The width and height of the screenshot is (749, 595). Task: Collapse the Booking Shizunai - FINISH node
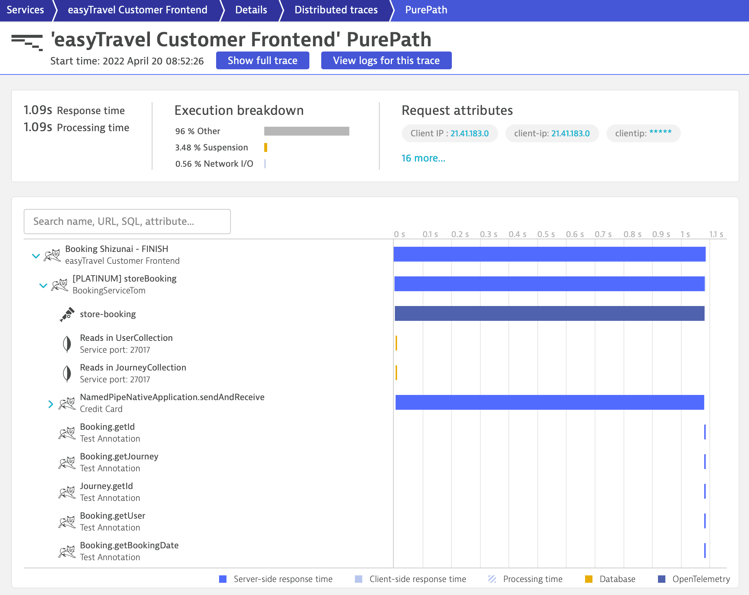point(36,256)
